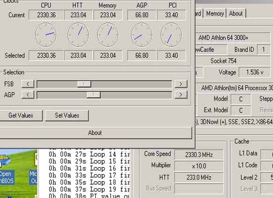Click the HTT value 233.0 MHz in CPU-Z
This screenshot has height=198, width=273.
click(x=199, y=178)
